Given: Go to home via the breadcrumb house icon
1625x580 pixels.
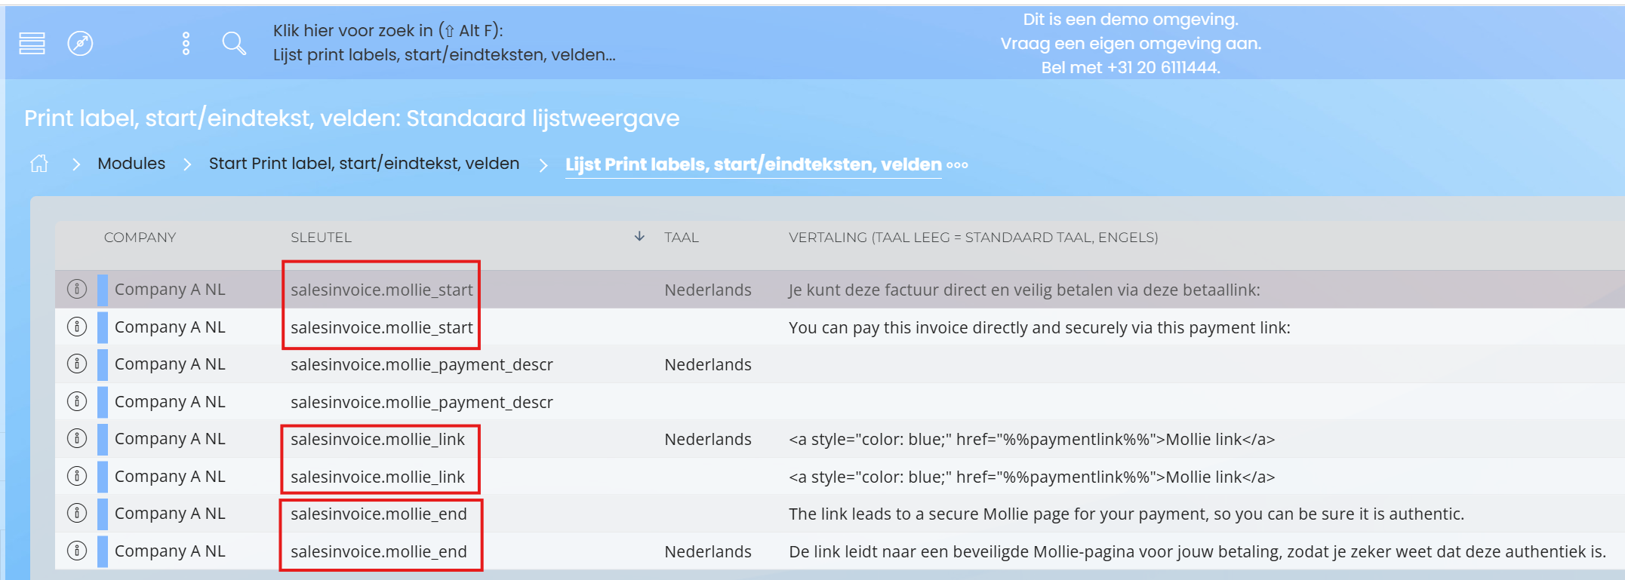Looking at the screenshot, I should coord(39,164).
